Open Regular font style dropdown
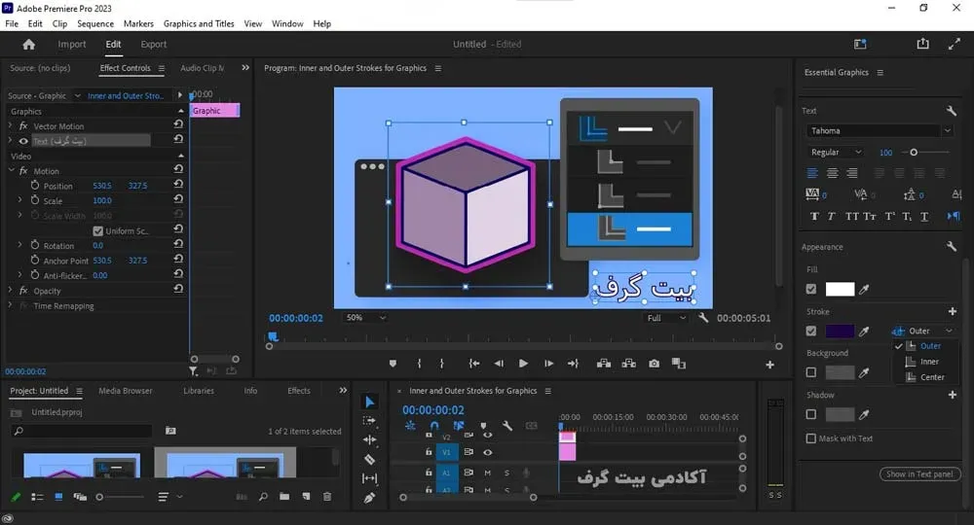 [x=835, y=152]
